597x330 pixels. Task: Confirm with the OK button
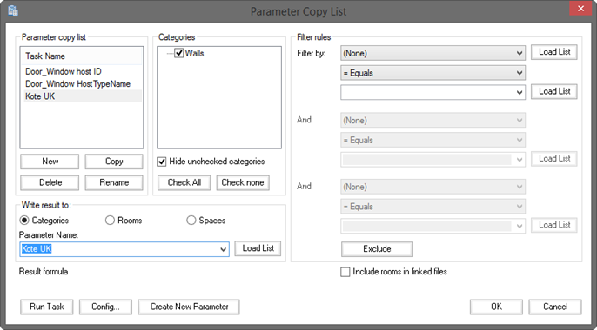tap(496, 307)
